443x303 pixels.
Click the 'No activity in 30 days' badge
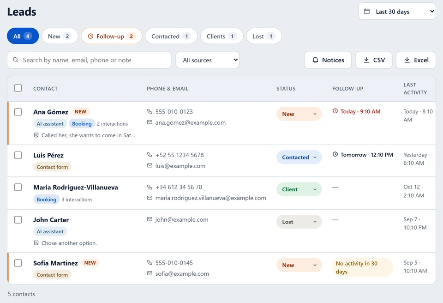(x=363, y=267)
